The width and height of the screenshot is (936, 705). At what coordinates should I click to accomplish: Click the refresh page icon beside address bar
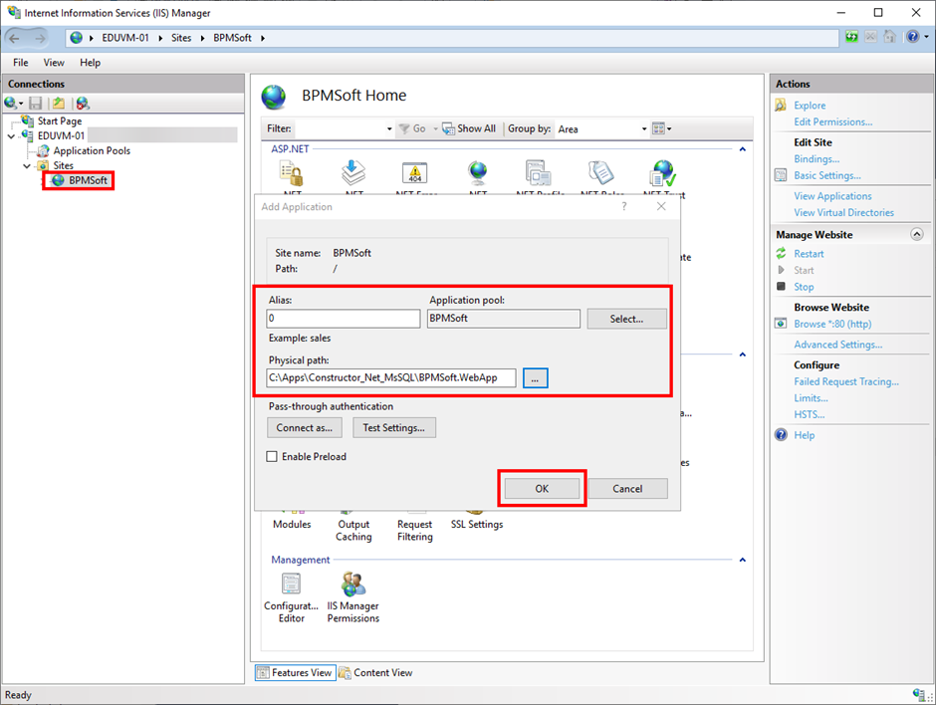point(851,37)
